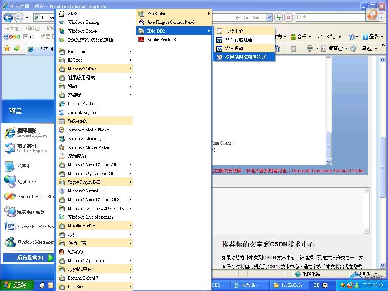Open DB2 命令行處理器 icon
Image resolution: width=388 pixels, height=291 pixels.
click(219, 39)
